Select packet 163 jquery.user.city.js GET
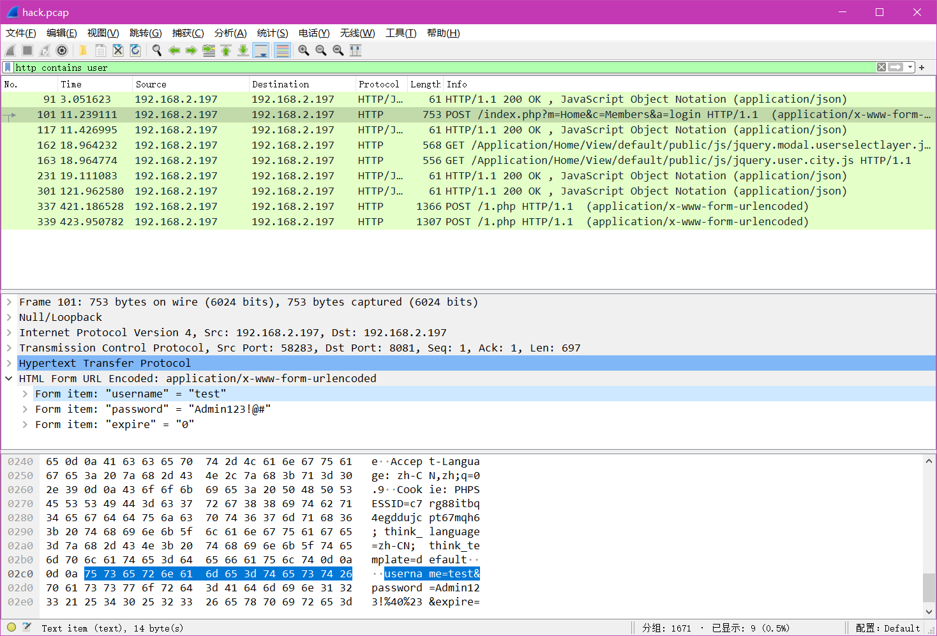This screenshot has width=937, height=636. coord(468,160)
